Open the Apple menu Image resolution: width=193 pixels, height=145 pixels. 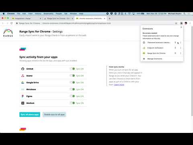coord(4,14)
